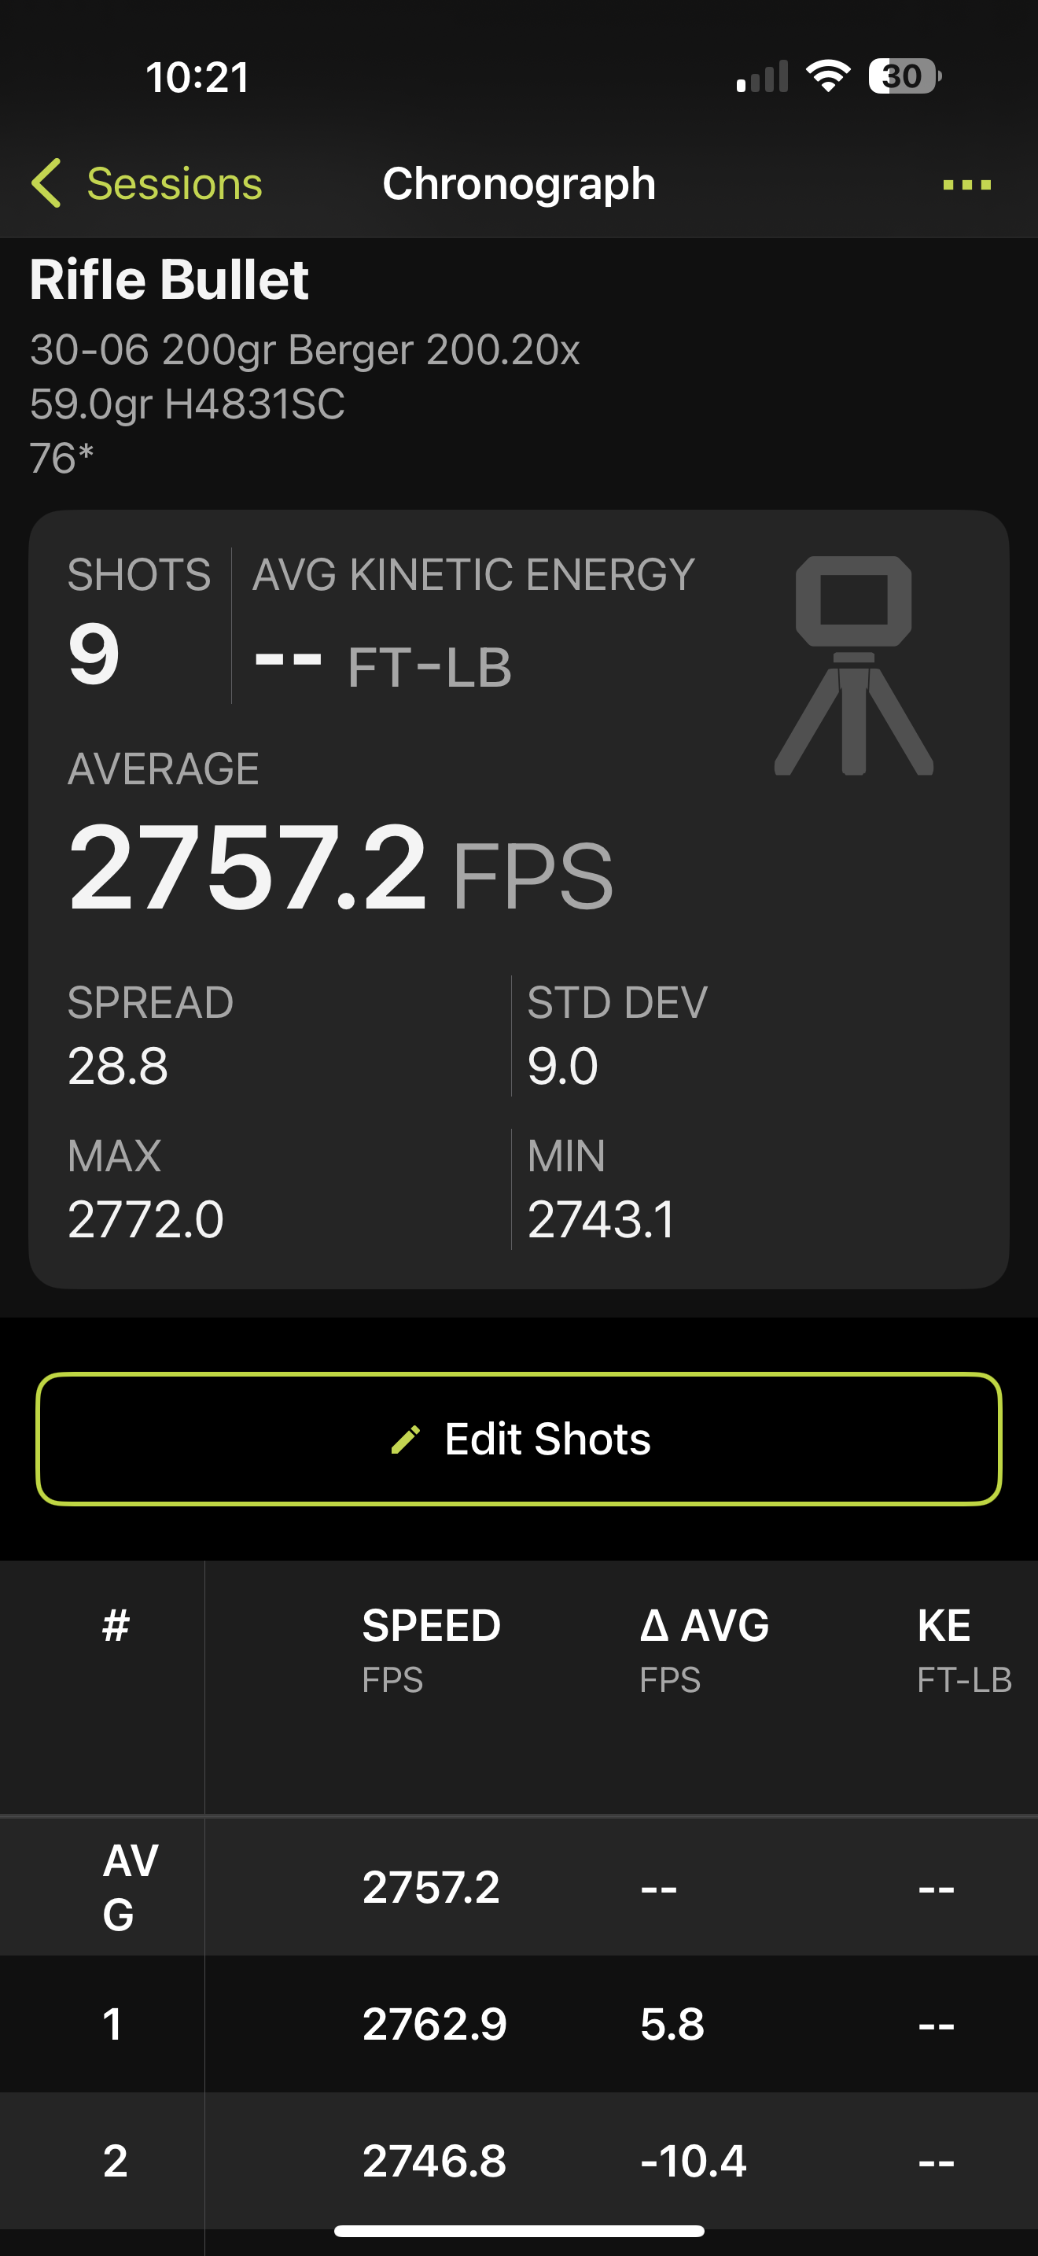Tap the home indicator bar

519,2231
